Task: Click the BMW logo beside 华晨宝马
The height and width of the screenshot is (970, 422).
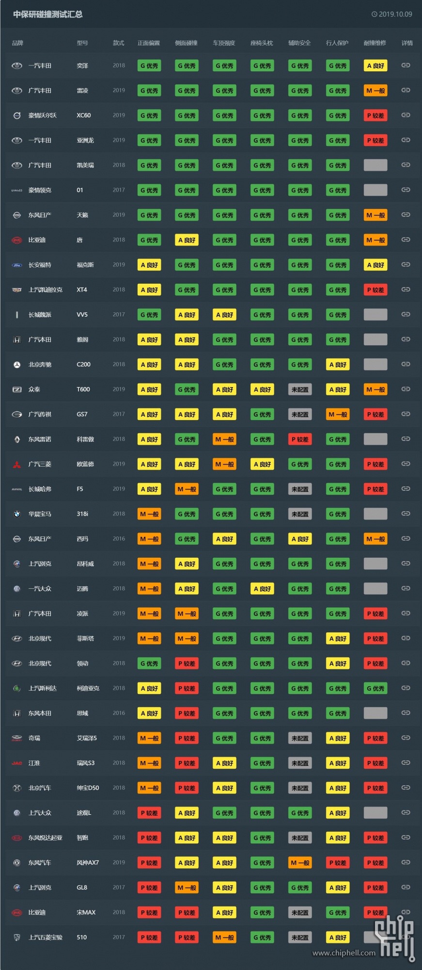Action: click(x=17, y=514)
